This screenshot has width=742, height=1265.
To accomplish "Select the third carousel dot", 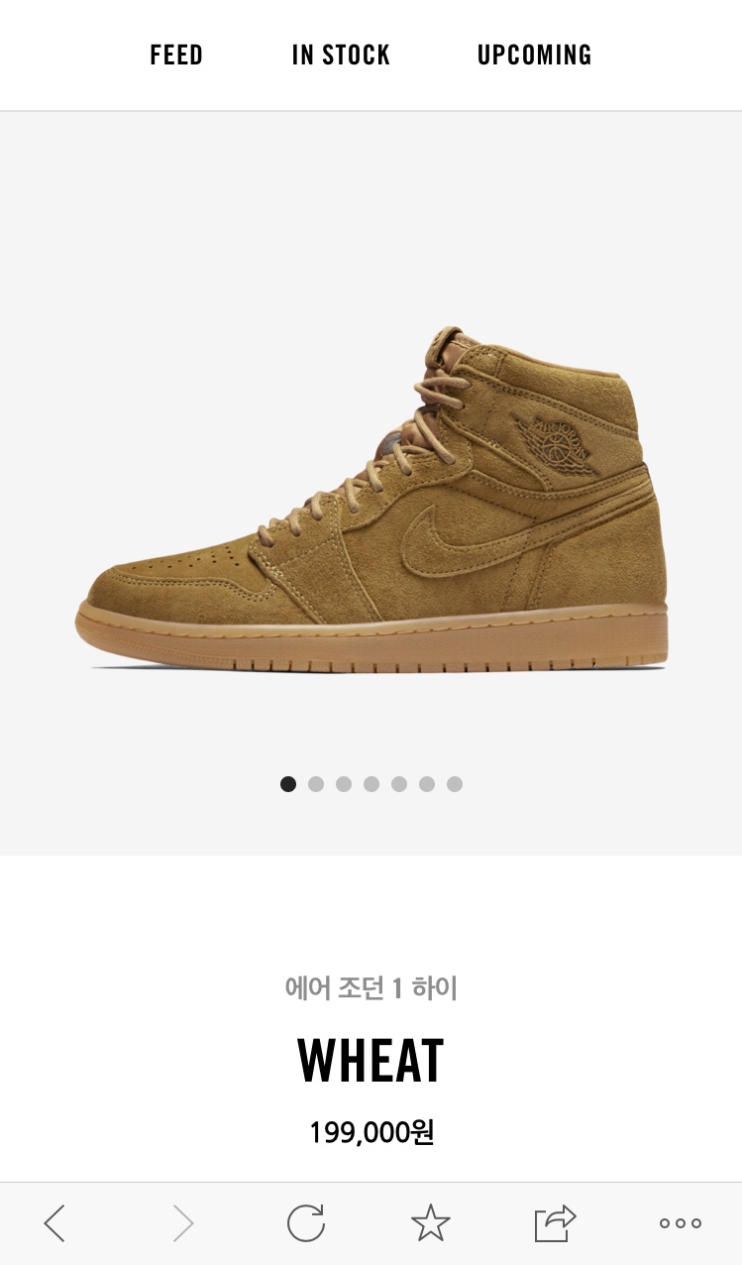I will tap(344, 784).
